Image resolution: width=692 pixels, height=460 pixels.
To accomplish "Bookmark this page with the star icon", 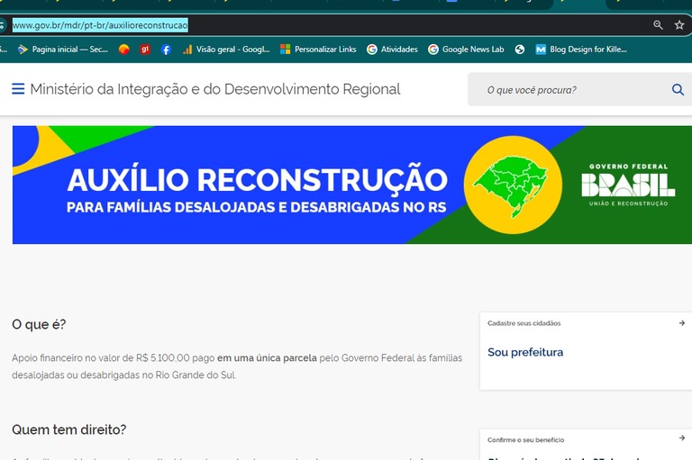I will 679,25.
